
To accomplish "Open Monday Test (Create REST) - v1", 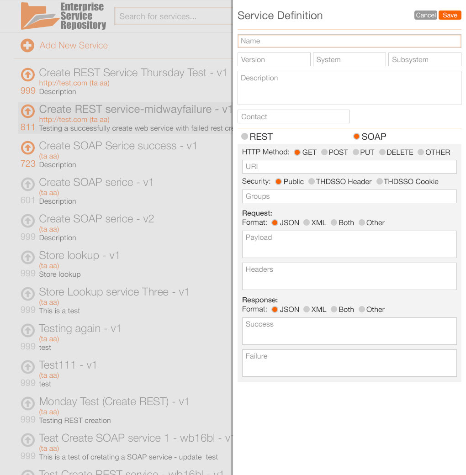I will pyautogui.click(x=114, y=401).
